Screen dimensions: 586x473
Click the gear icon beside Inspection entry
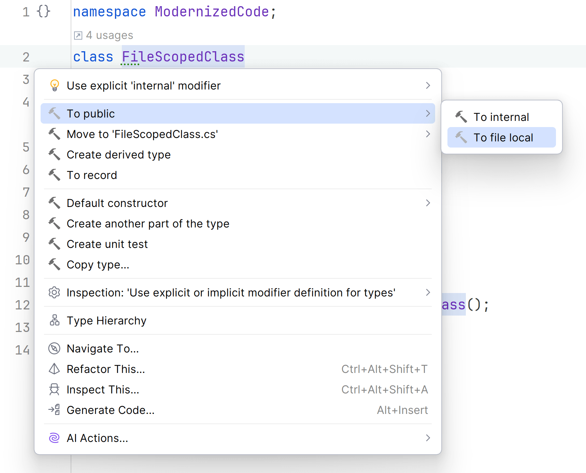point(54,293)
